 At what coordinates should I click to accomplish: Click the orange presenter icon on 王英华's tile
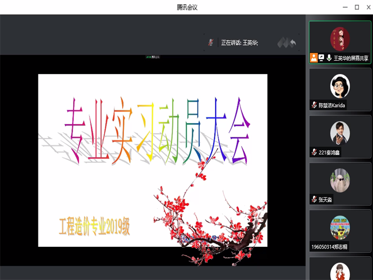click(314, 57)
